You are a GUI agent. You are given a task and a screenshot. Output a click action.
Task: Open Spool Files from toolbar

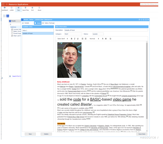click(x=25, y=9)
